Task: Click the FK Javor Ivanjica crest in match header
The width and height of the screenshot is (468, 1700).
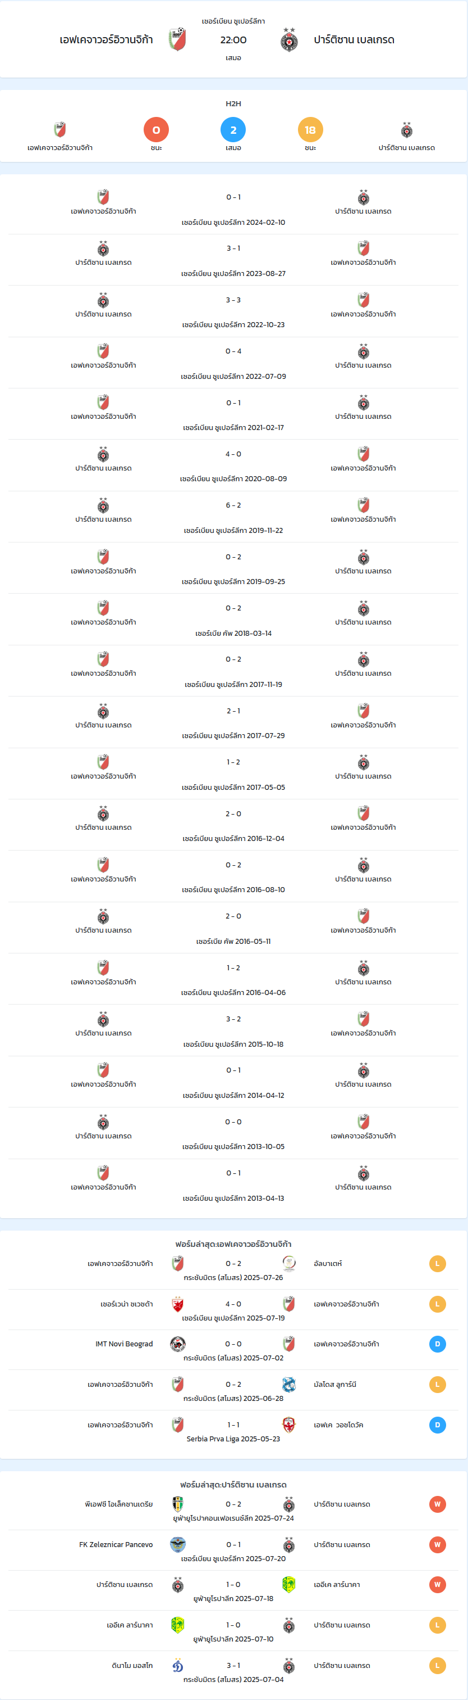Action: (x=177, y=39)
